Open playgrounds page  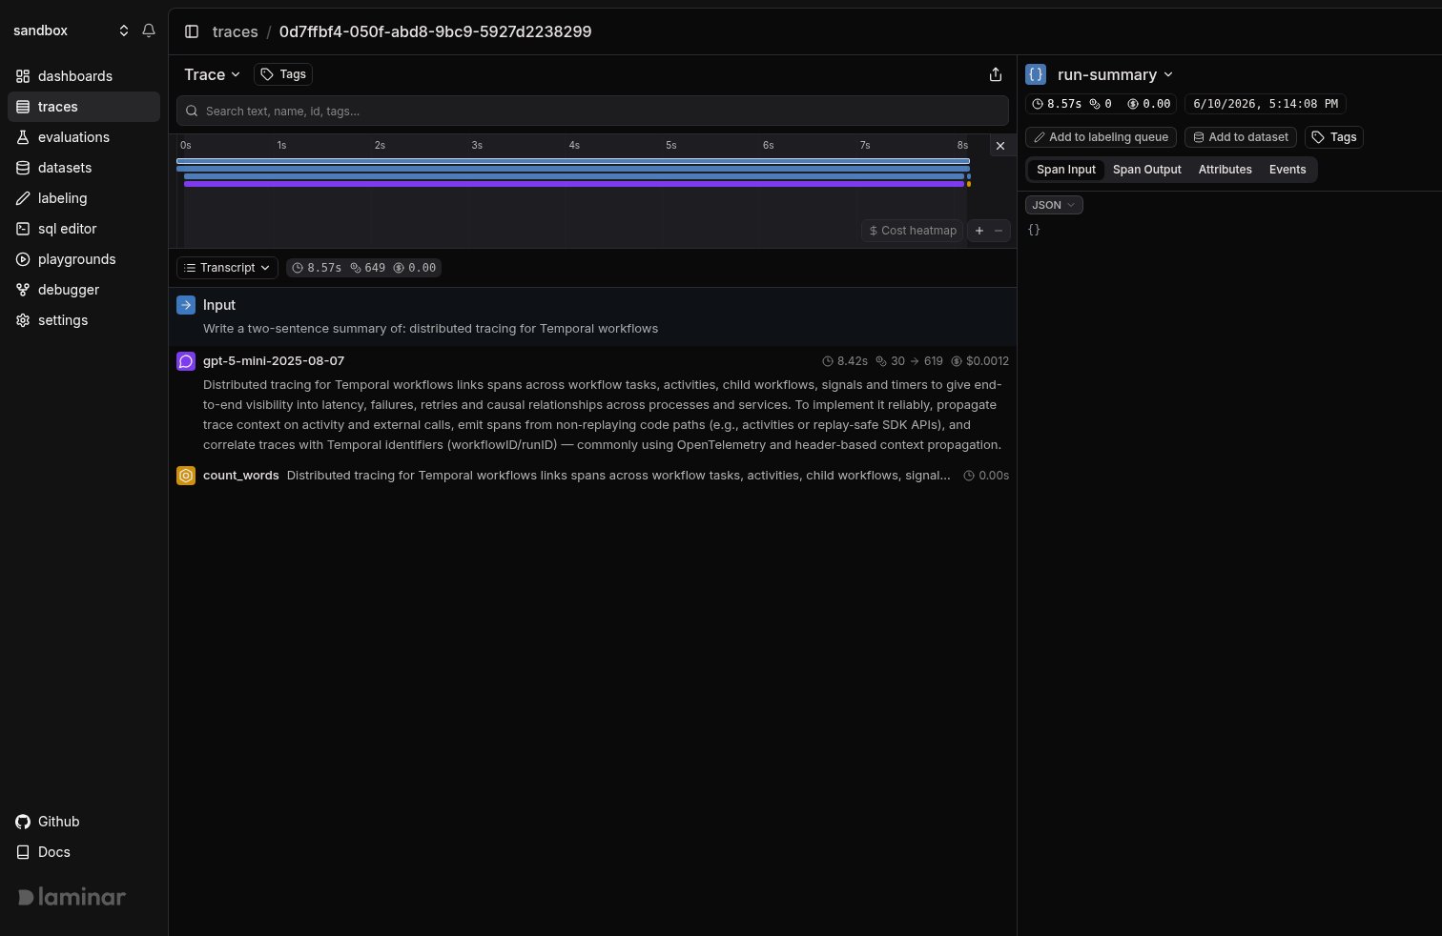pyautogui.click(x=83, y=259)
